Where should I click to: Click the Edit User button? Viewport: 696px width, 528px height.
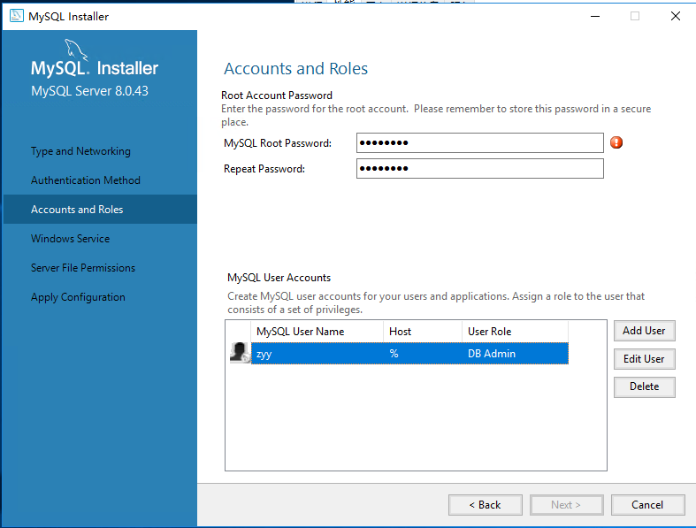click(645, 359)
